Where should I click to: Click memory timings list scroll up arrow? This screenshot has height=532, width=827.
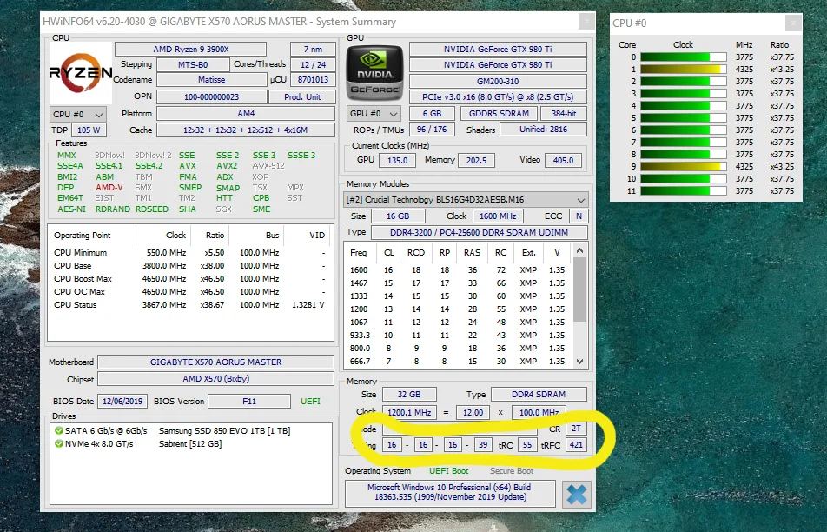click(x=579, y=250)
